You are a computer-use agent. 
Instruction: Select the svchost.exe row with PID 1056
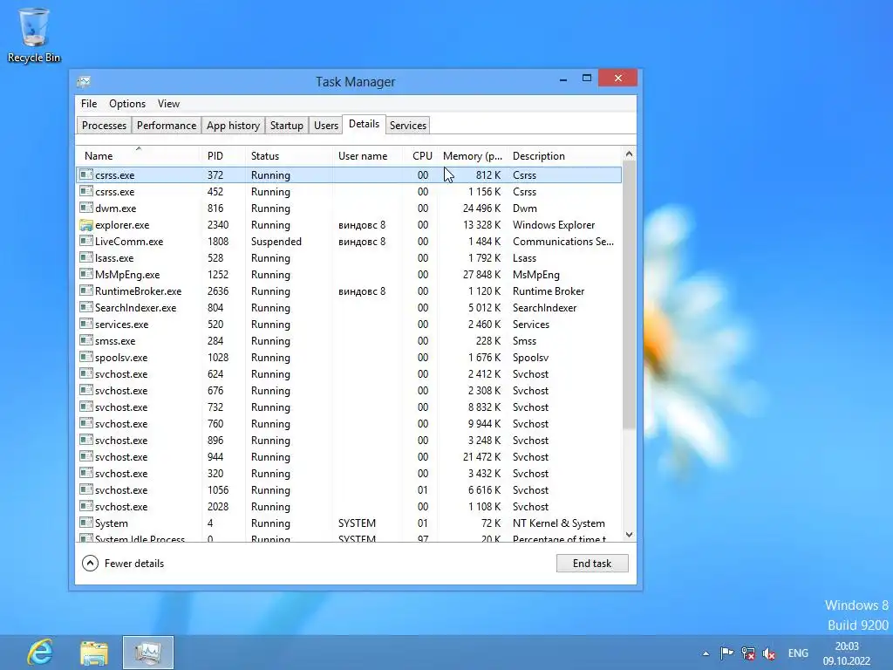coord(349,489)
